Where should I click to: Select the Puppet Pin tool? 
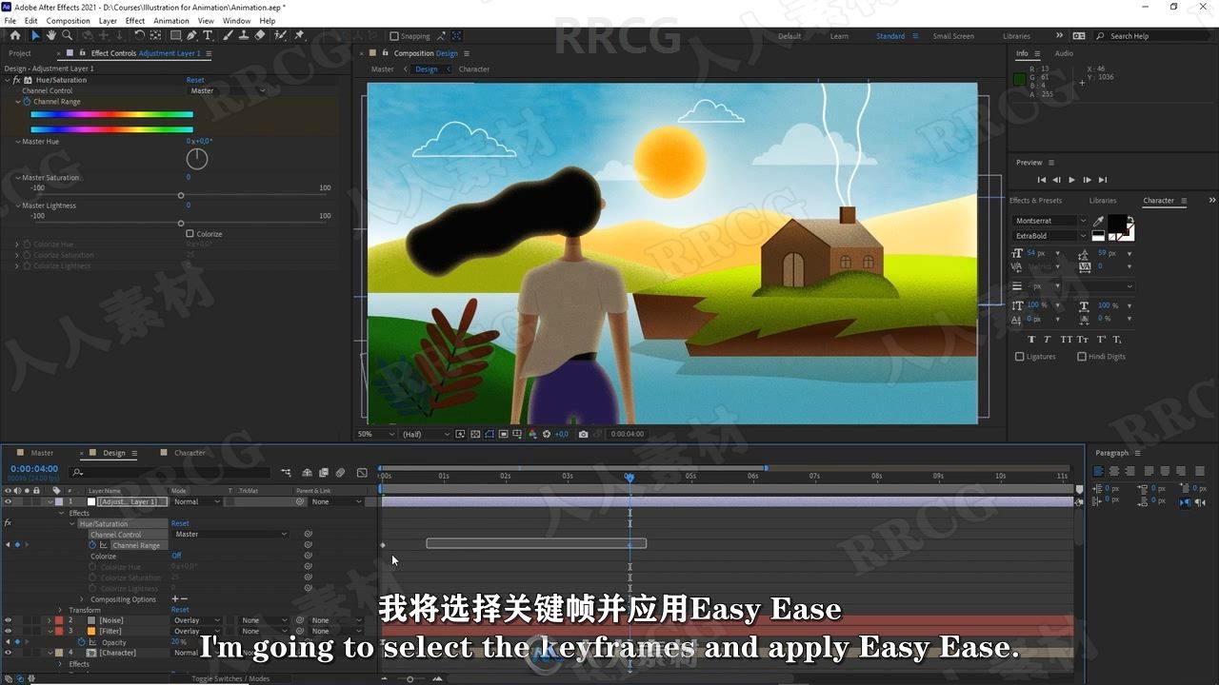(x=299, y=35)
